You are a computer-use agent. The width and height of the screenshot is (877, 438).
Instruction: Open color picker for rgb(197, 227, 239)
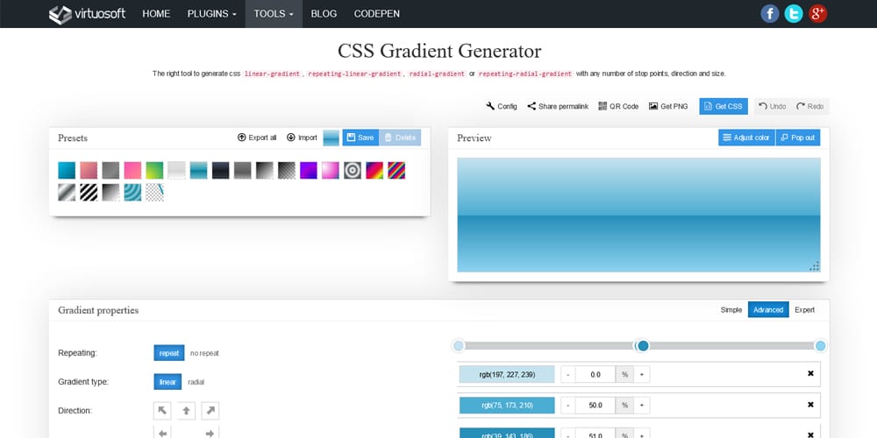coord(507,374)
